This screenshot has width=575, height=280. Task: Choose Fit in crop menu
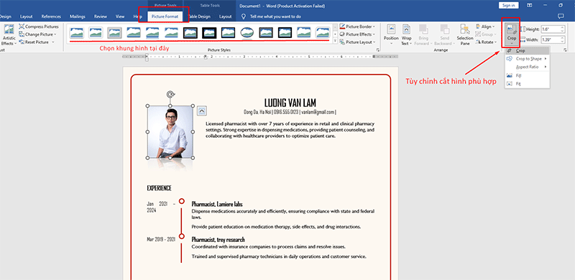coord(527,84)
